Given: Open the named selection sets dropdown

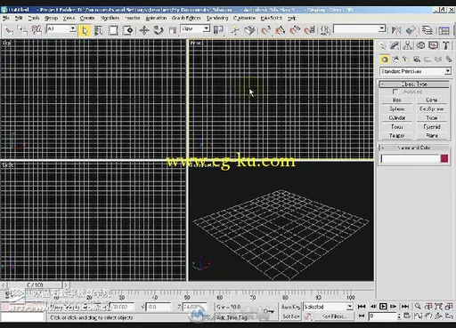Looking at the screenshot, I should 382,28.
